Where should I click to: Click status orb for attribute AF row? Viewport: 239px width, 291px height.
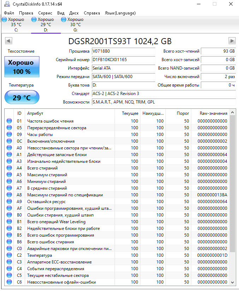pos(9,208)
